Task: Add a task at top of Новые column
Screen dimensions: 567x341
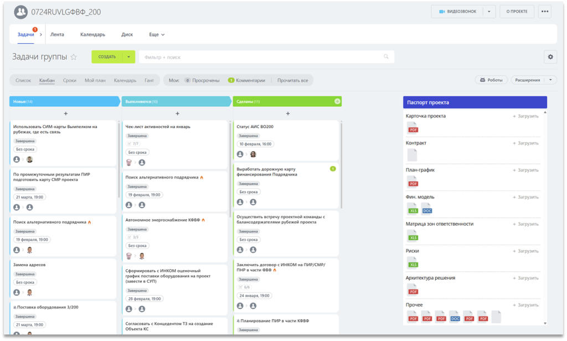Action: tap(65, 113)
